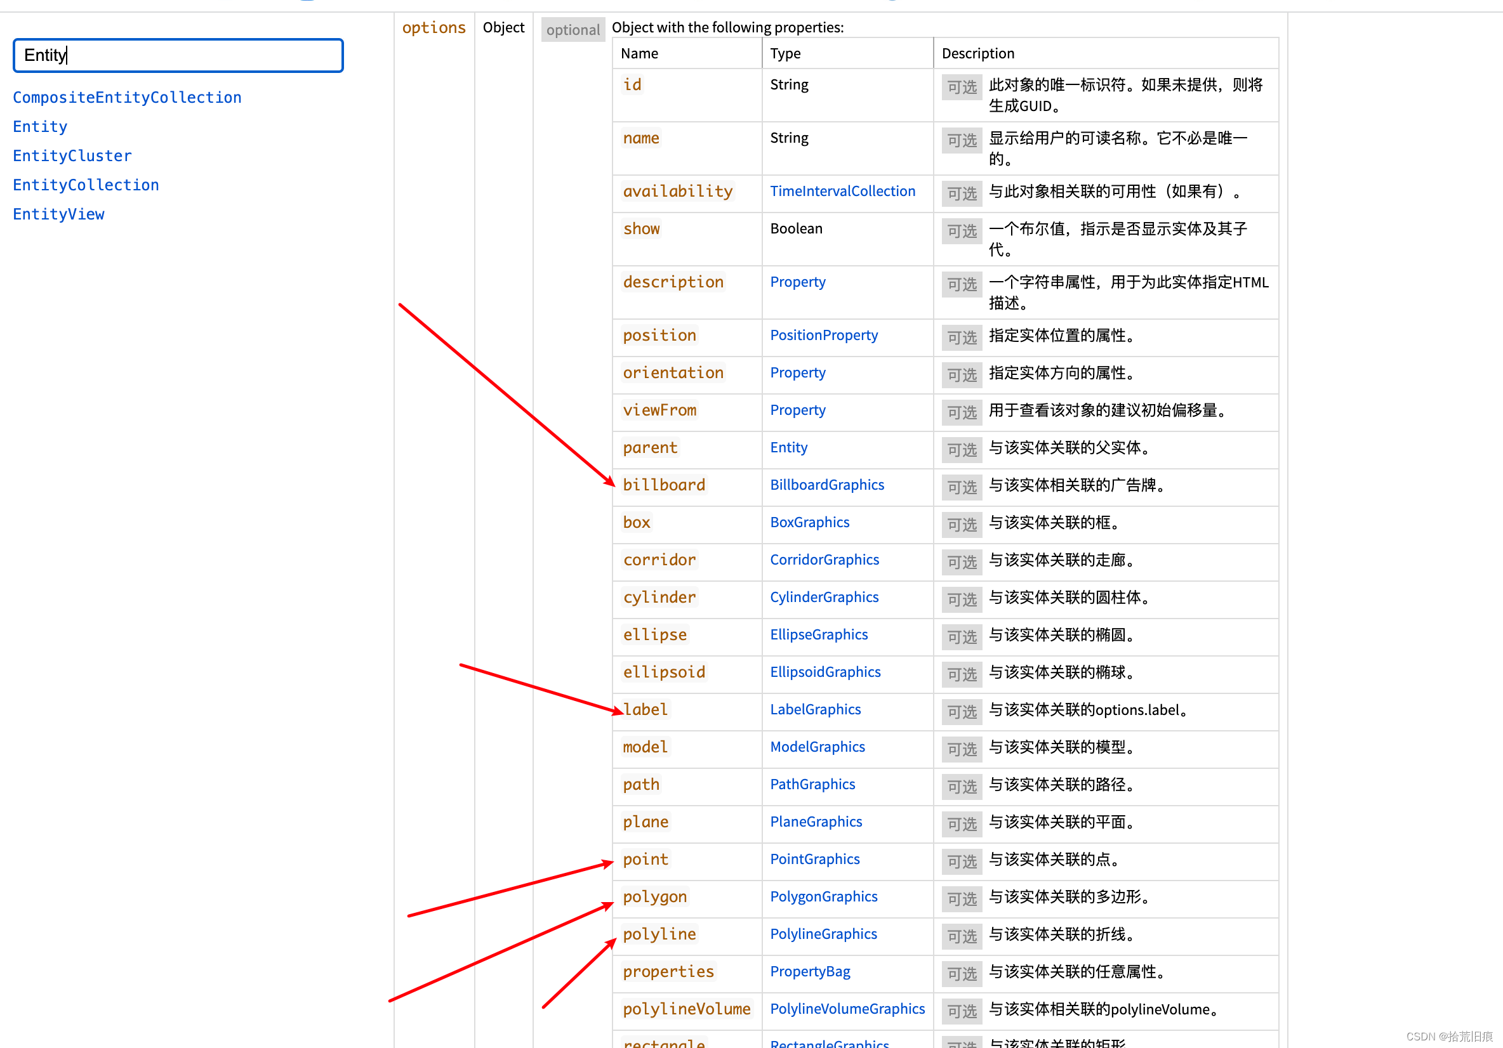Toggle optional property visibility badge
This screenshot has height=1048, width=1503.
click(570, 26)
